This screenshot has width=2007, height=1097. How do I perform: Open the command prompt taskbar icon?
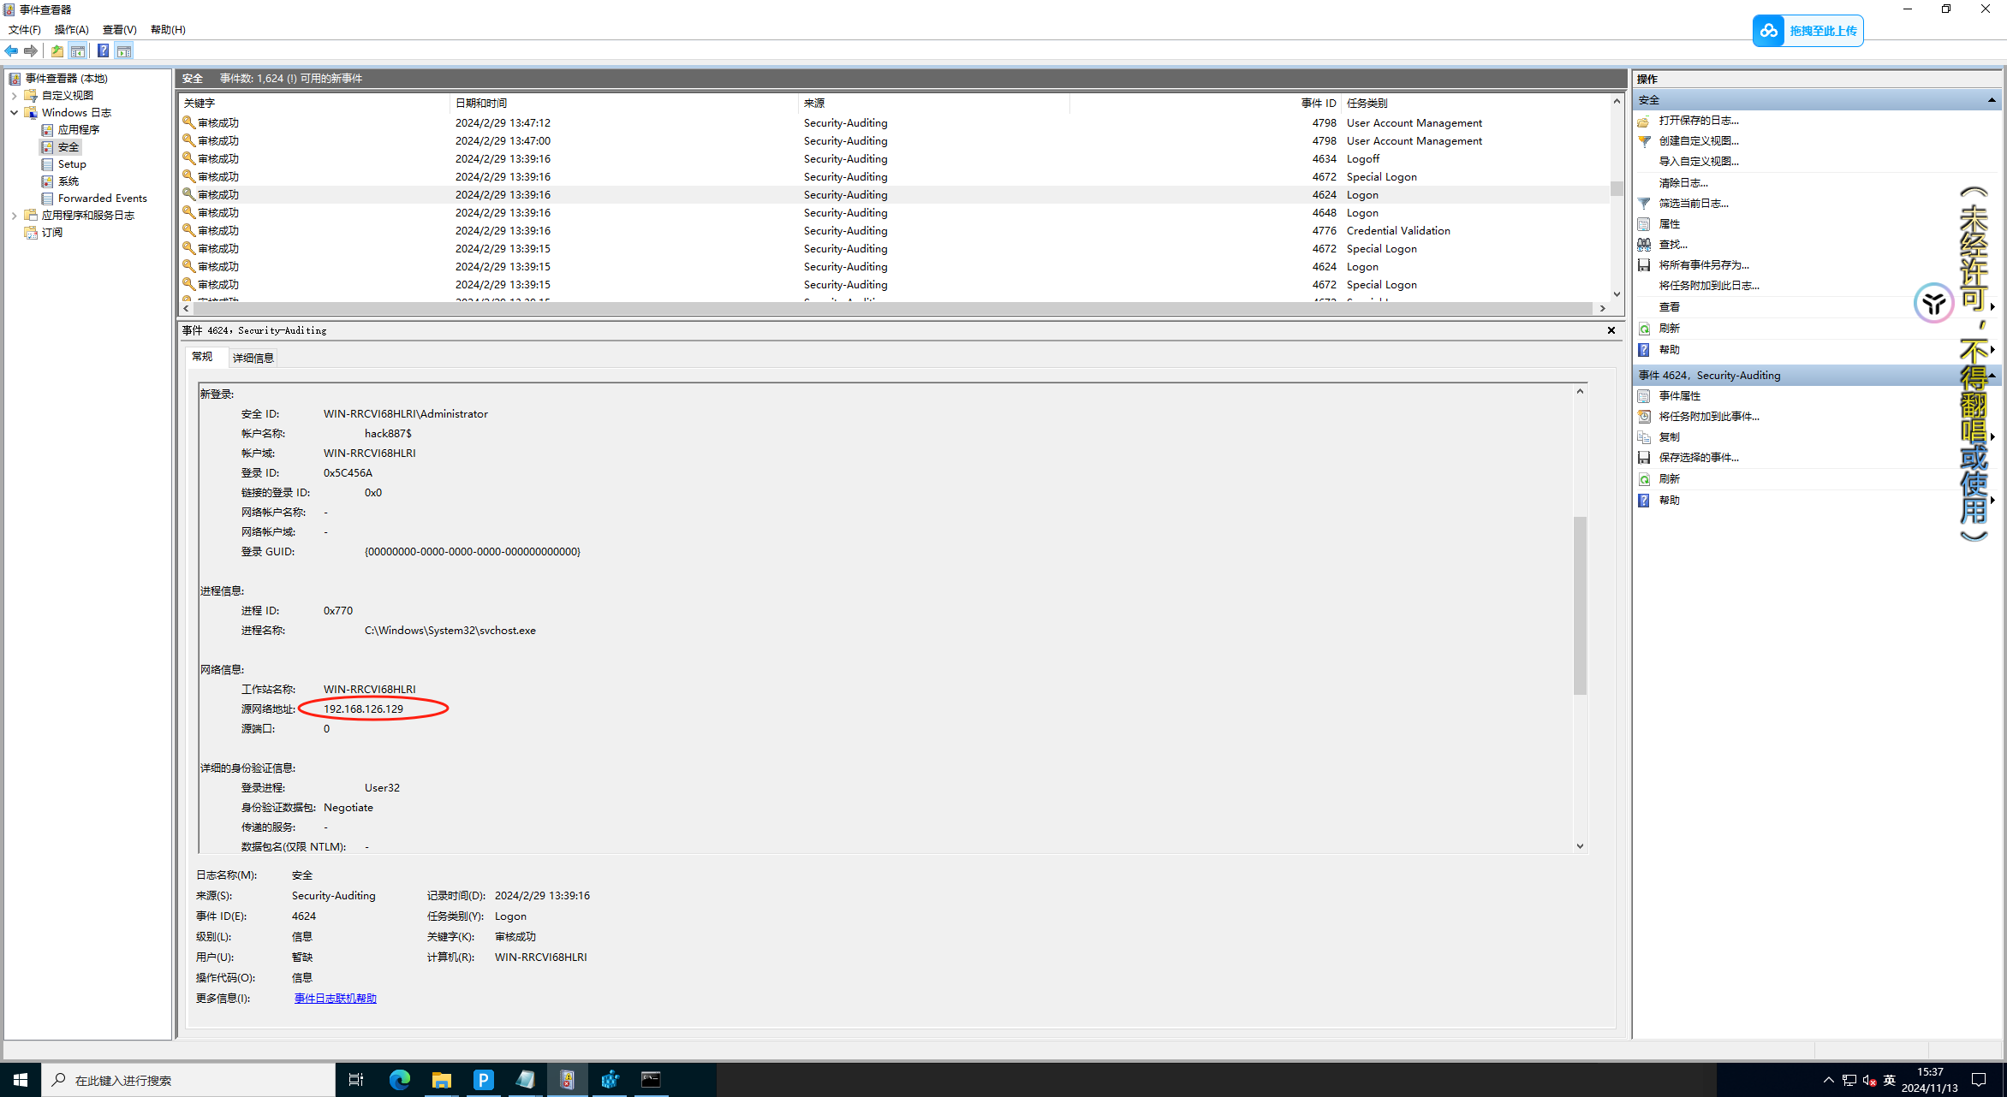[x=651, y=1080]
